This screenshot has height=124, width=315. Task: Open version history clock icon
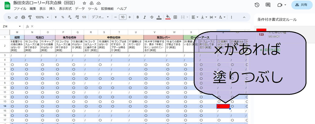coord(257,5)
